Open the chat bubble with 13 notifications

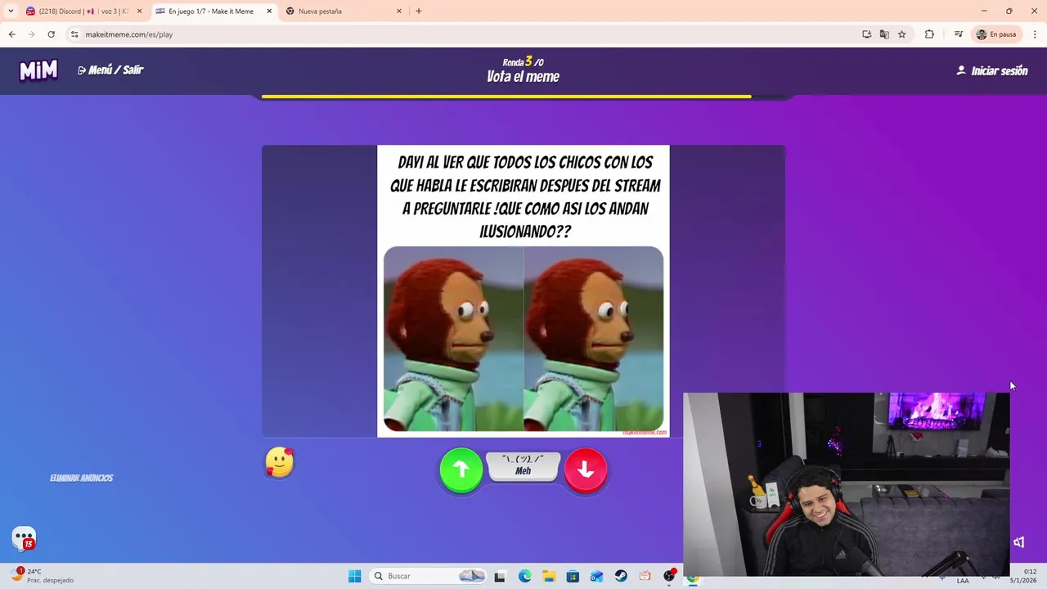tap(25, 538)
